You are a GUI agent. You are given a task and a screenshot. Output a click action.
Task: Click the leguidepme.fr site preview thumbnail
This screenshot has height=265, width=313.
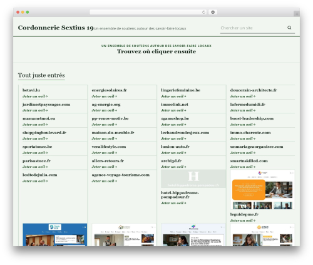[x=262, y=190]
